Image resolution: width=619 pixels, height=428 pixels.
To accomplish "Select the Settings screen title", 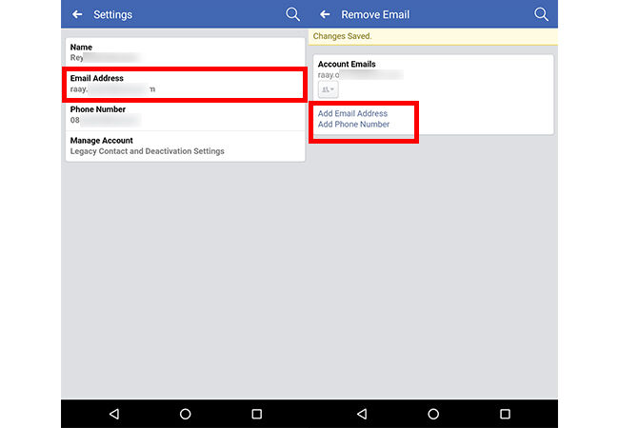I will point(113,14).
